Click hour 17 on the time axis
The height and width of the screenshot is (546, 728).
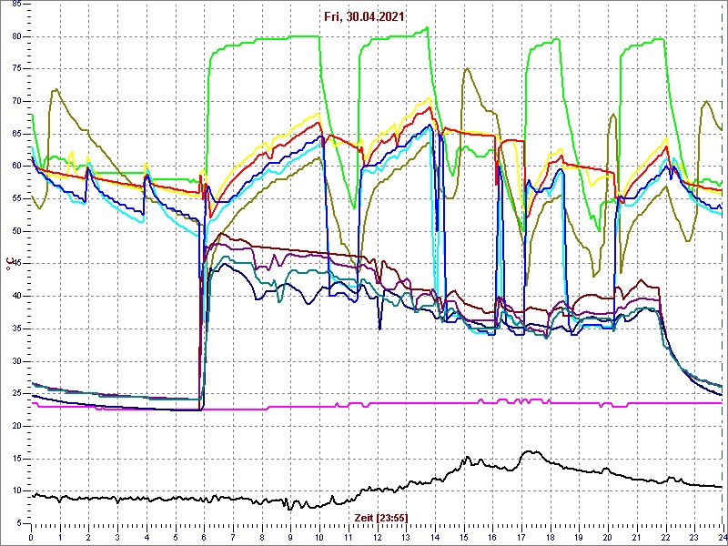point(521,535)
